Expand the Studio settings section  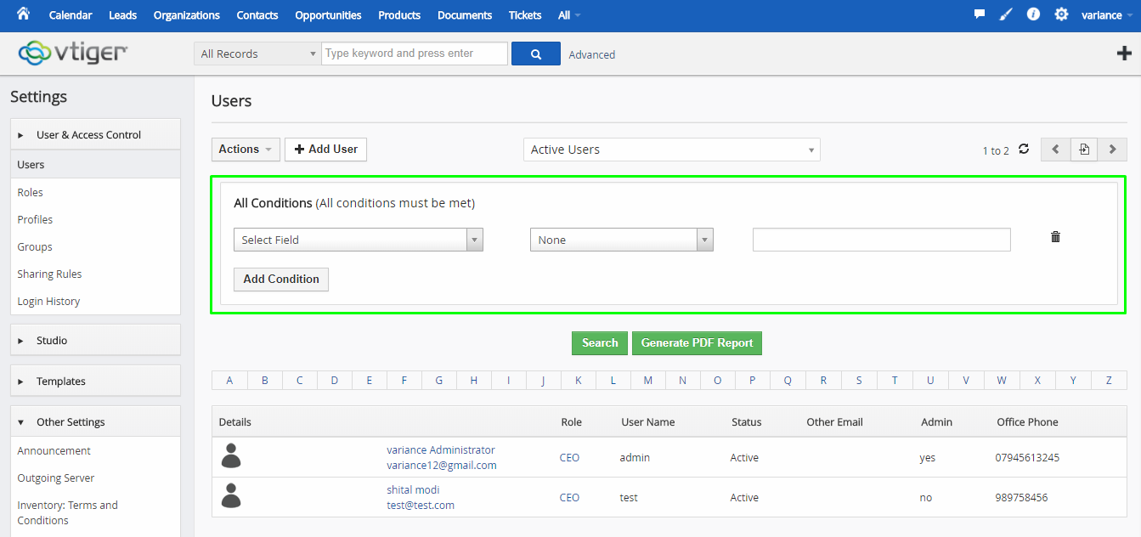coord(95,340)
